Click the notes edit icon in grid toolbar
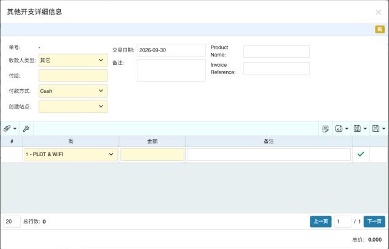 [326, 129]
